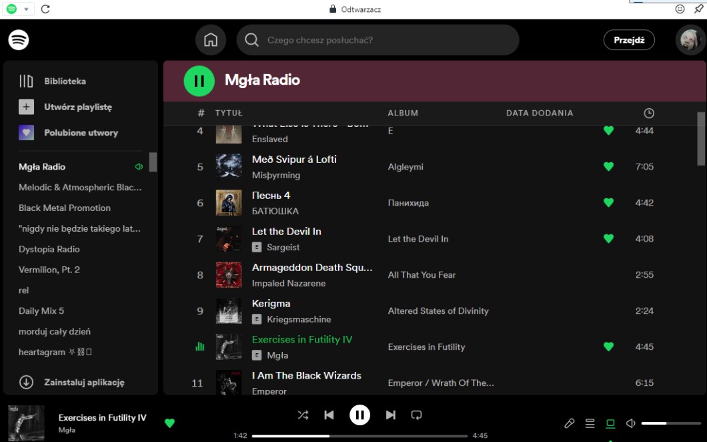Toggle repeat mode
Image resolution: width=707 pixels, height=442 pixels.
click(x=417, y=415)
